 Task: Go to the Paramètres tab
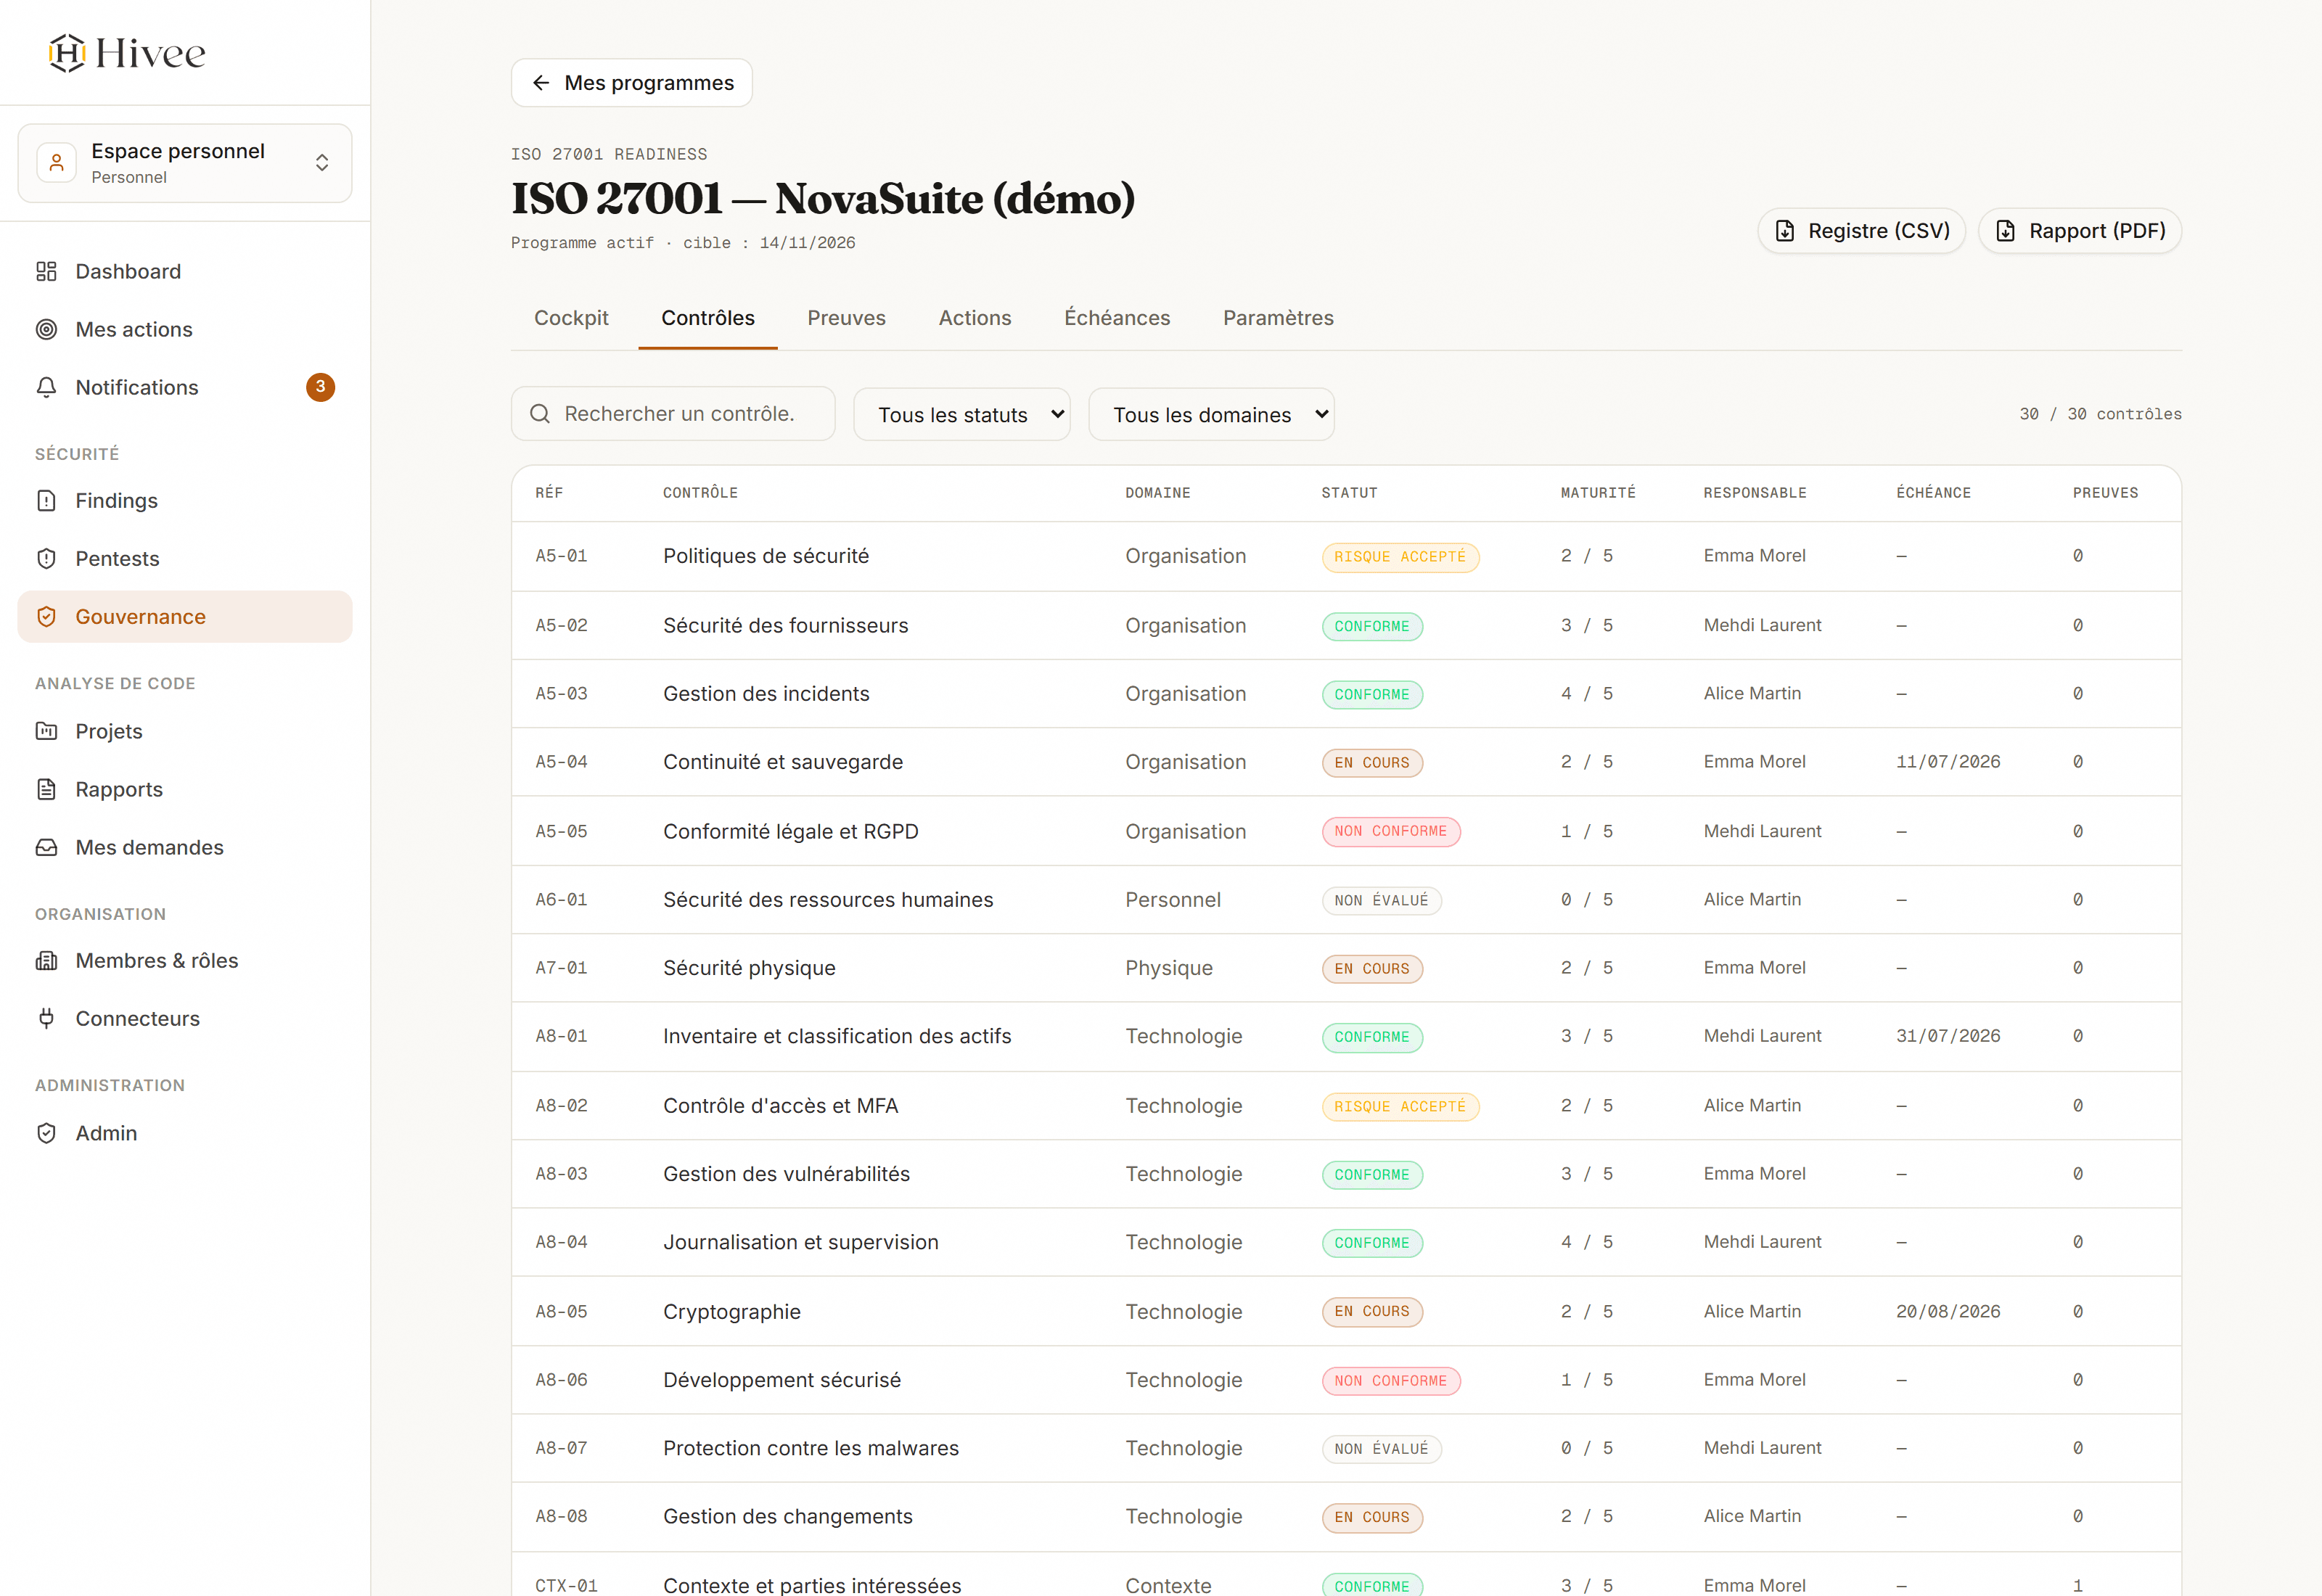pyautogui.click(x=1278, y=318)
